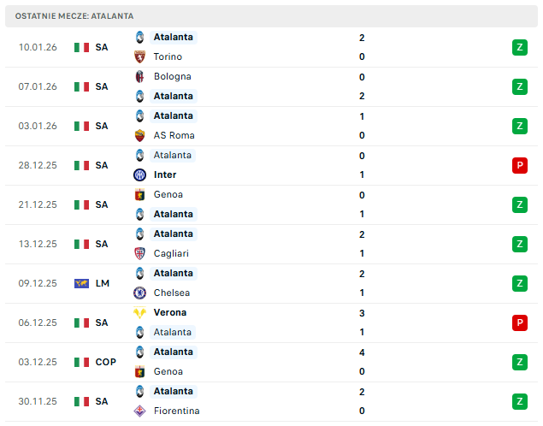Click the Ostatnie mecze: Atalanta header
Image resolution: width=543 pixels, height=426 pixels.
point(74,16)
